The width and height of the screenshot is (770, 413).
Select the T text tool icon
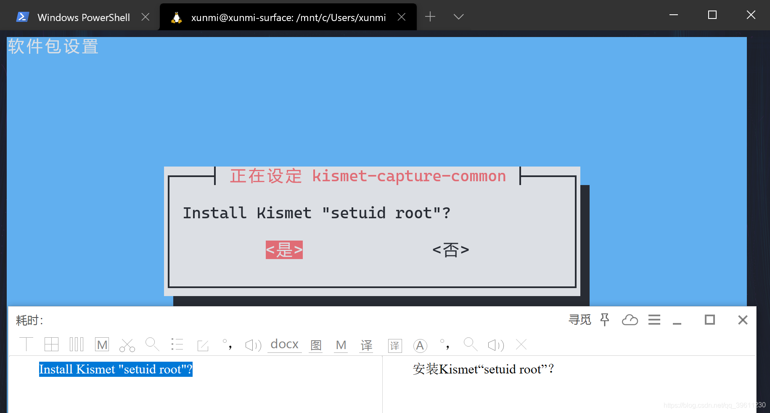[26, 344]
